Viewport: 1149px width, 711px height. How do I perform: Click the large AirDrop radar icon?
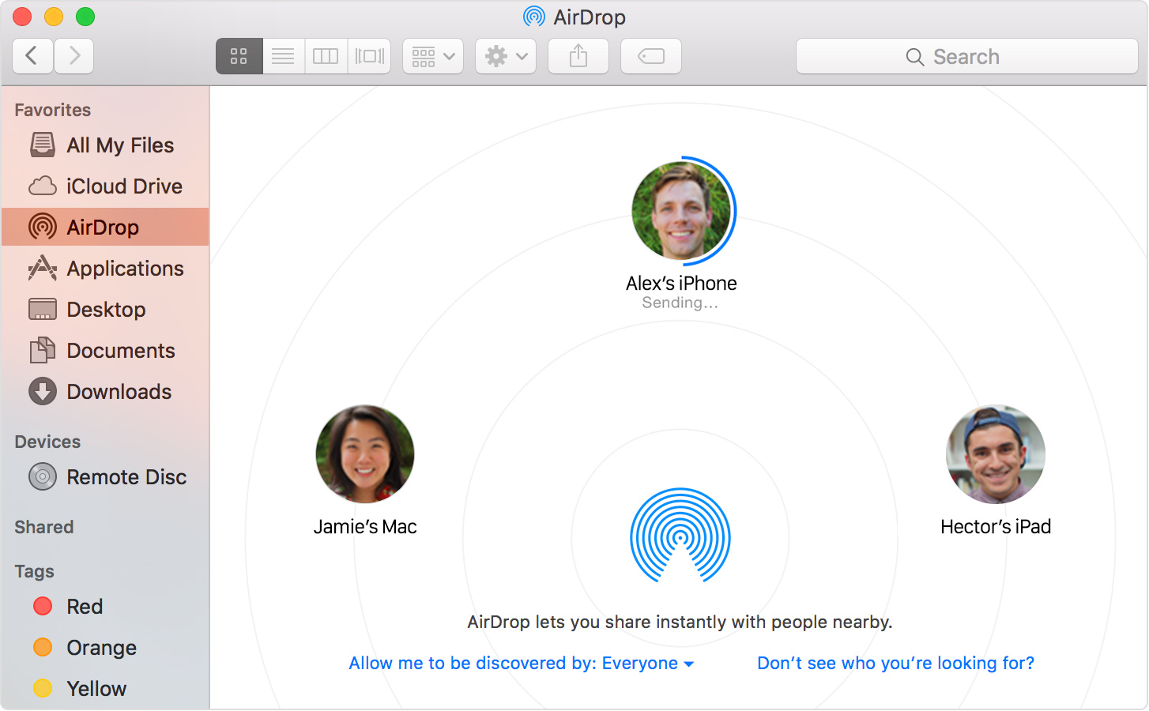click(x=680, y=536)
